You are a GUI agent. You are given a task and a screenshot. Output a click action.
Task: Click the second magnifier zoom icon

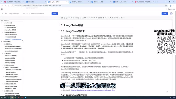tap(119, 18)
